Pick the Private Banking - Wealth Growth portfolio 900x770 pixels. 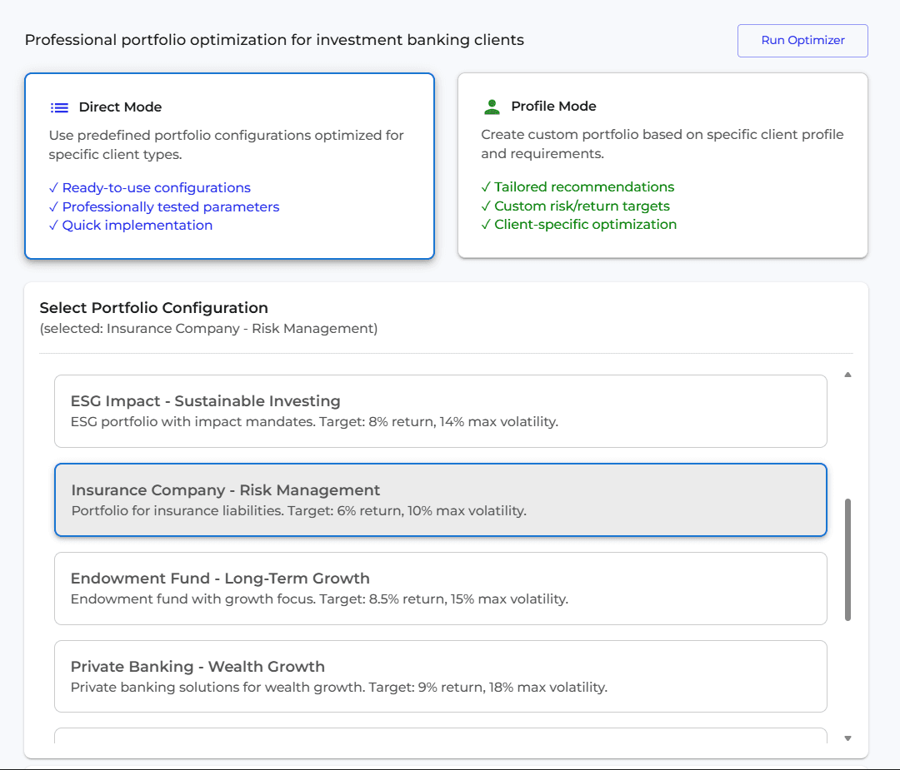(440, 676)
